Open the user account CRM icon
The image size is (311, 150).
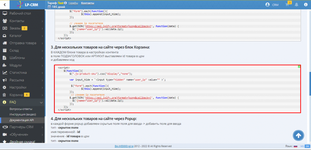pyautogui.click(x=268, y=5)
